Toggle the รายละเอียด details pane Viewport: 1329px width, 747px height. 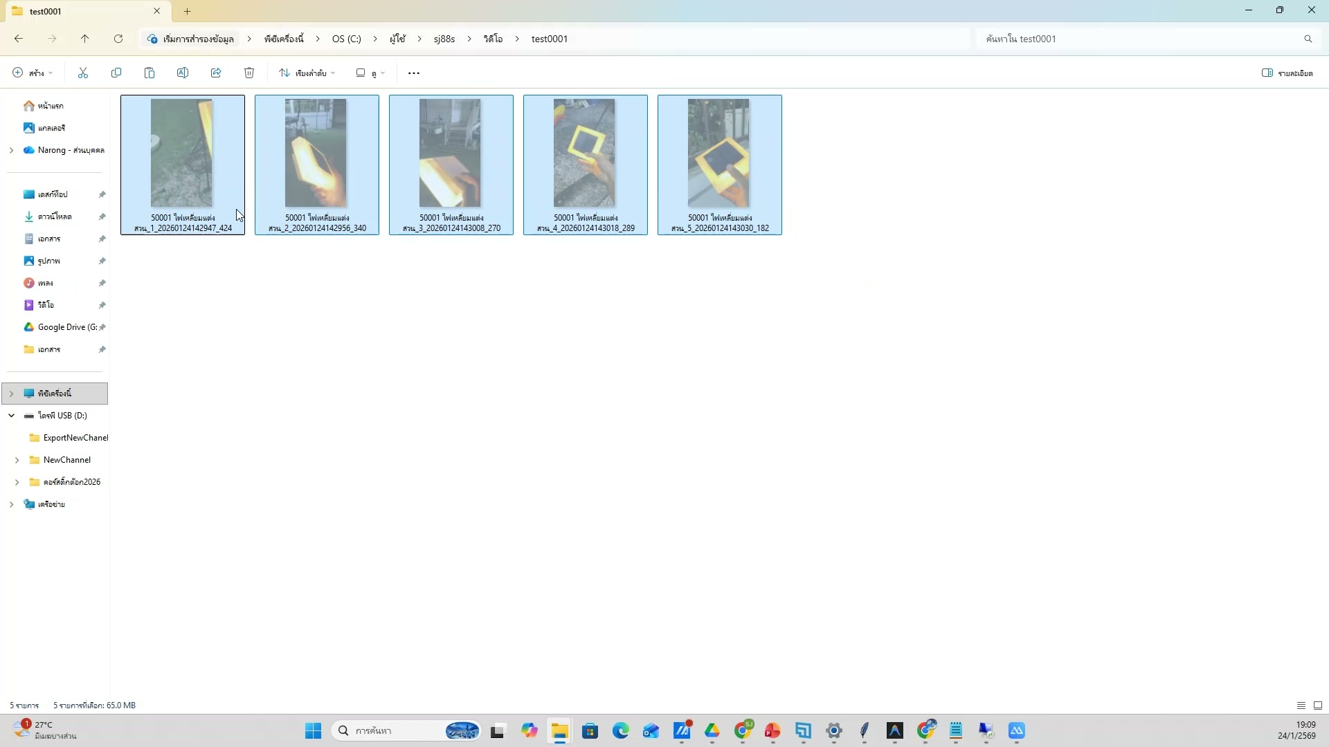1286,73
